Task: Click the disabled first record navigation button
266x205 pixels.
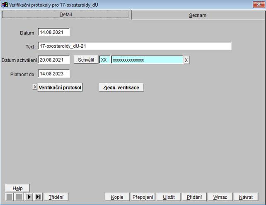Action: point(10,197)
